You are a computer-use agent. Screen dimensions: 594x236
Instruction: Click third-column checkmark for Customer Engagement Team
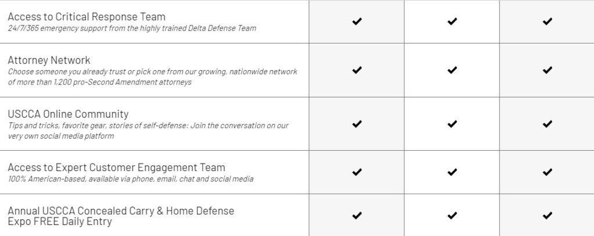click(547, 172)
